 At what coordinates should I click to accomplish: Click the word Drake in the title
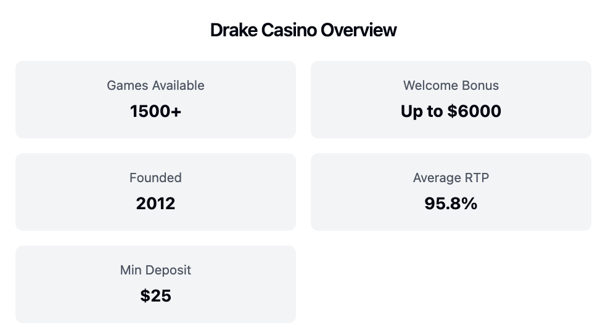234,30
